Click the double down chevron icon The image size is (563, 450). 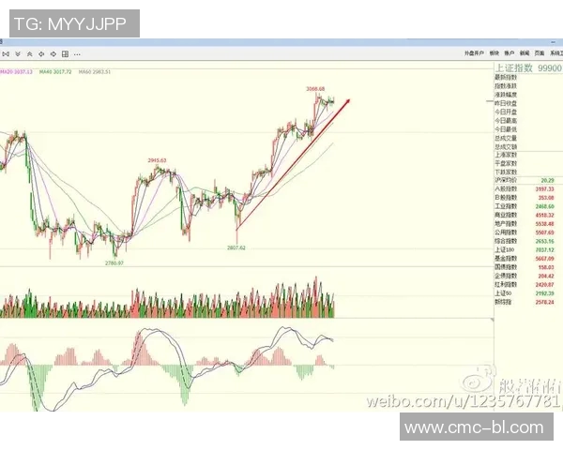pos(17,53)
